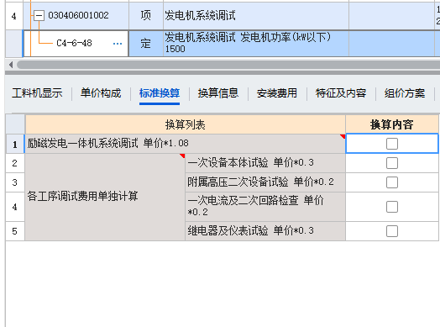Select row number 4 header in upper grid
Viewport: 440px width, 327px height.
click(14, 16)
